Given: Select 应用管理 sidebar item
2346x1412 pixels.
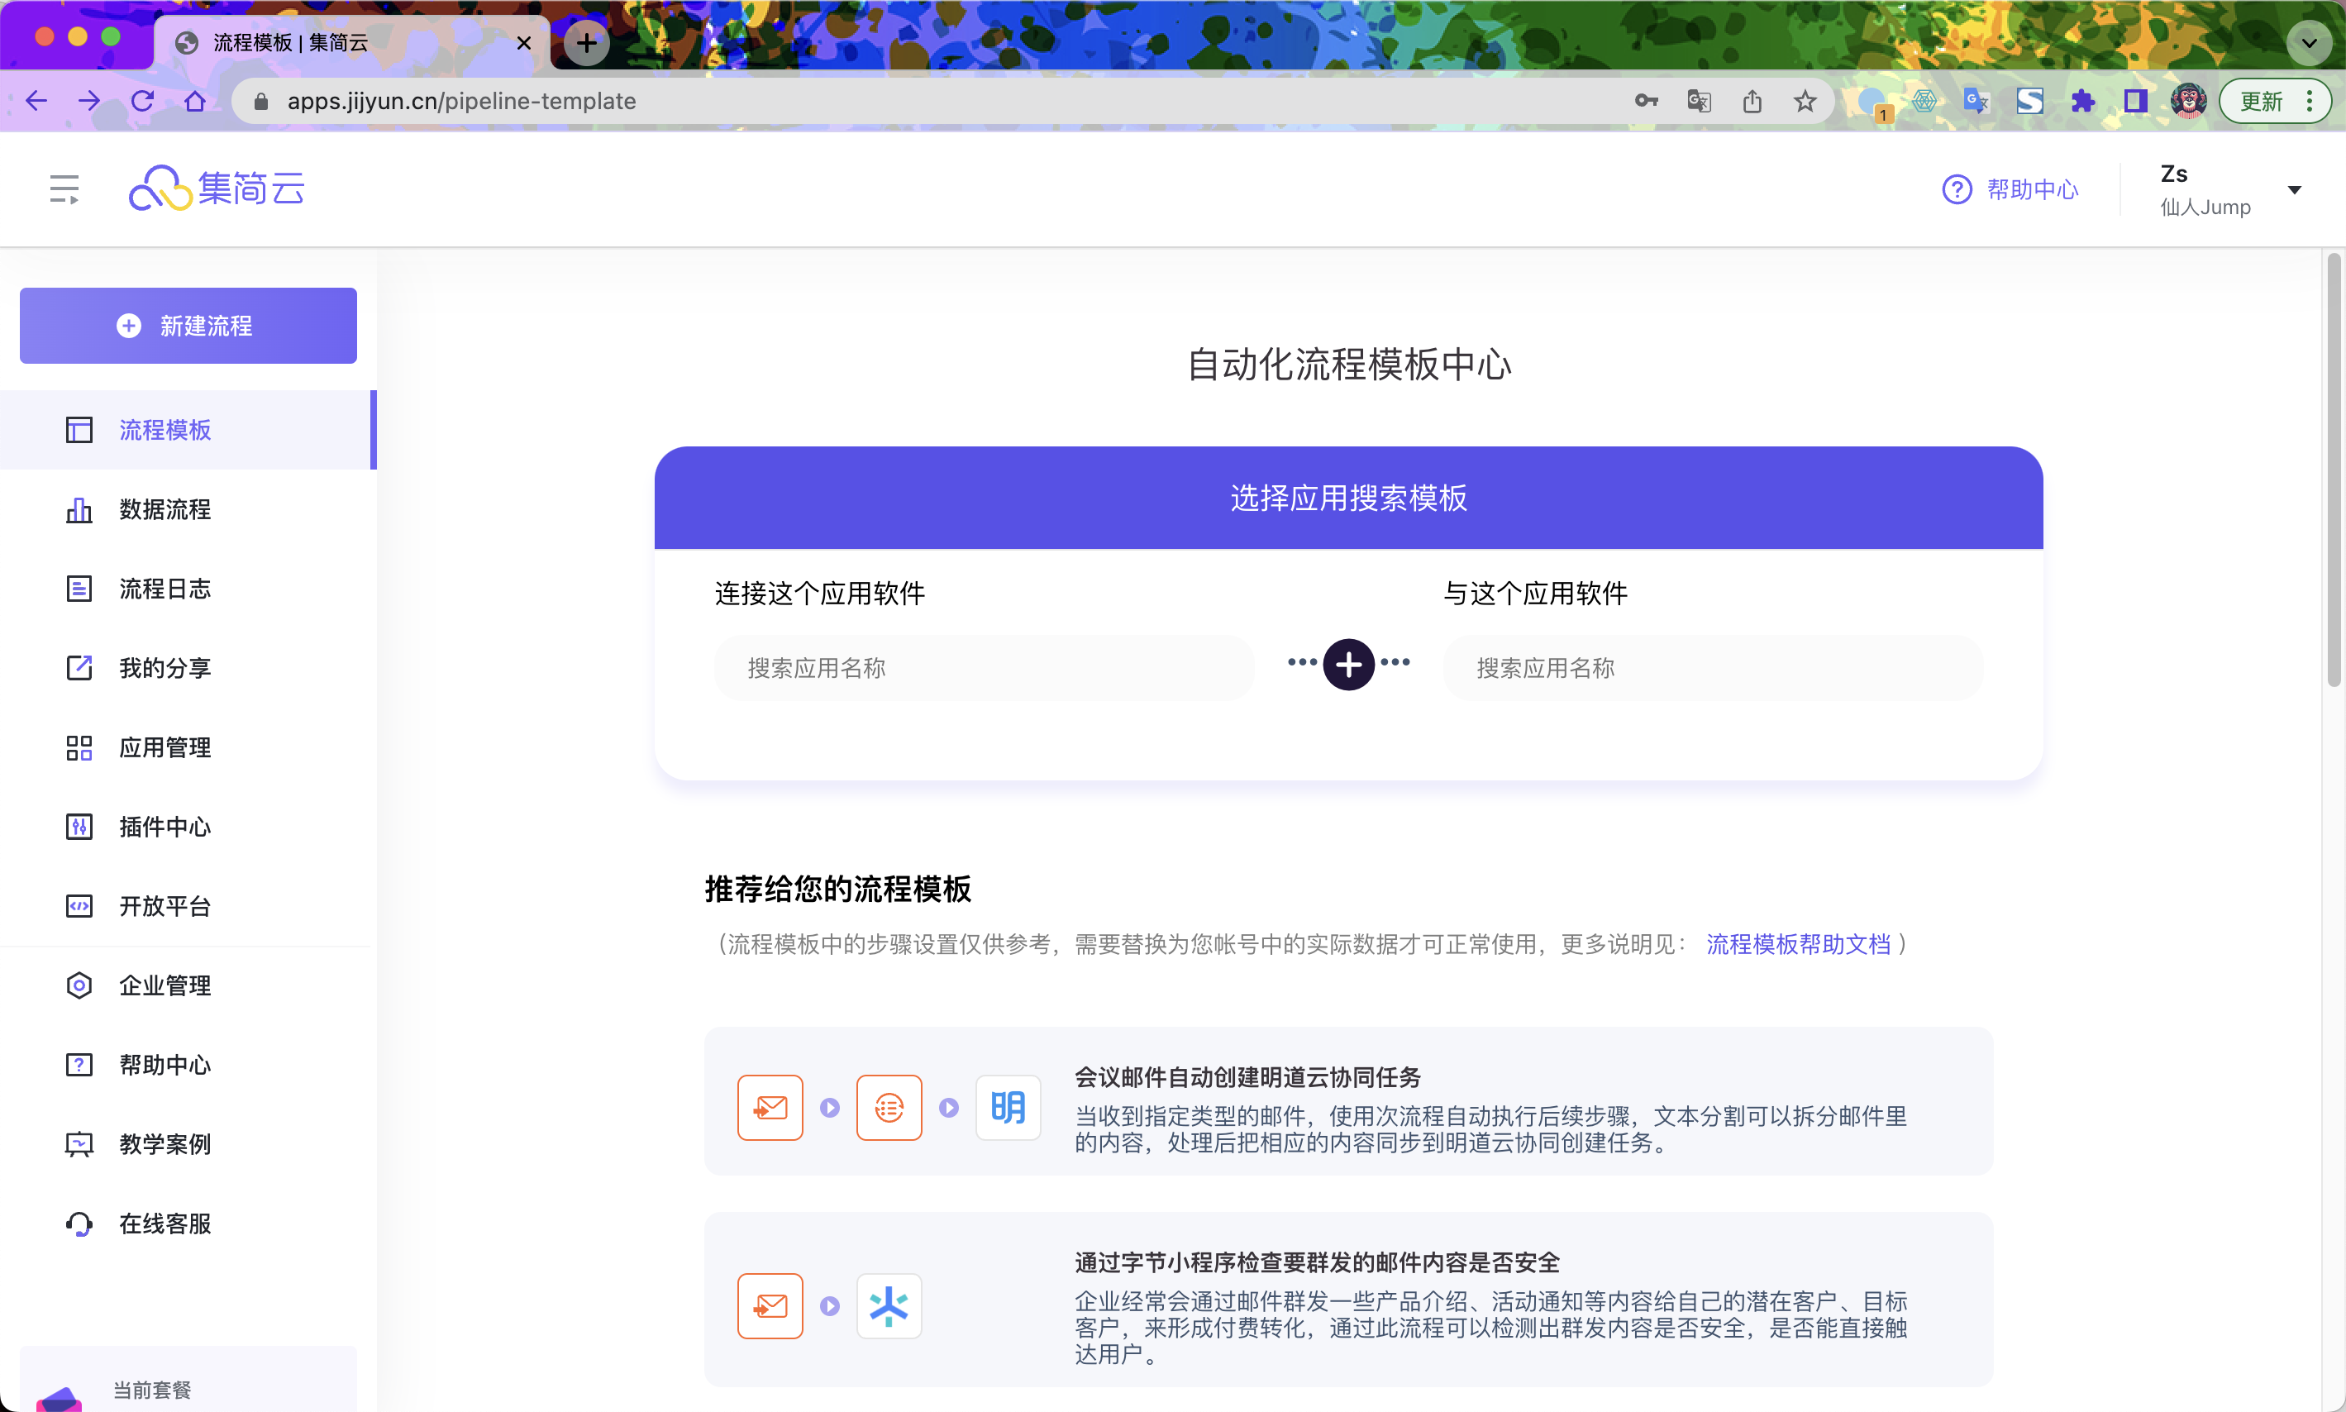Looking at the screenshot, I should (165, 747).
